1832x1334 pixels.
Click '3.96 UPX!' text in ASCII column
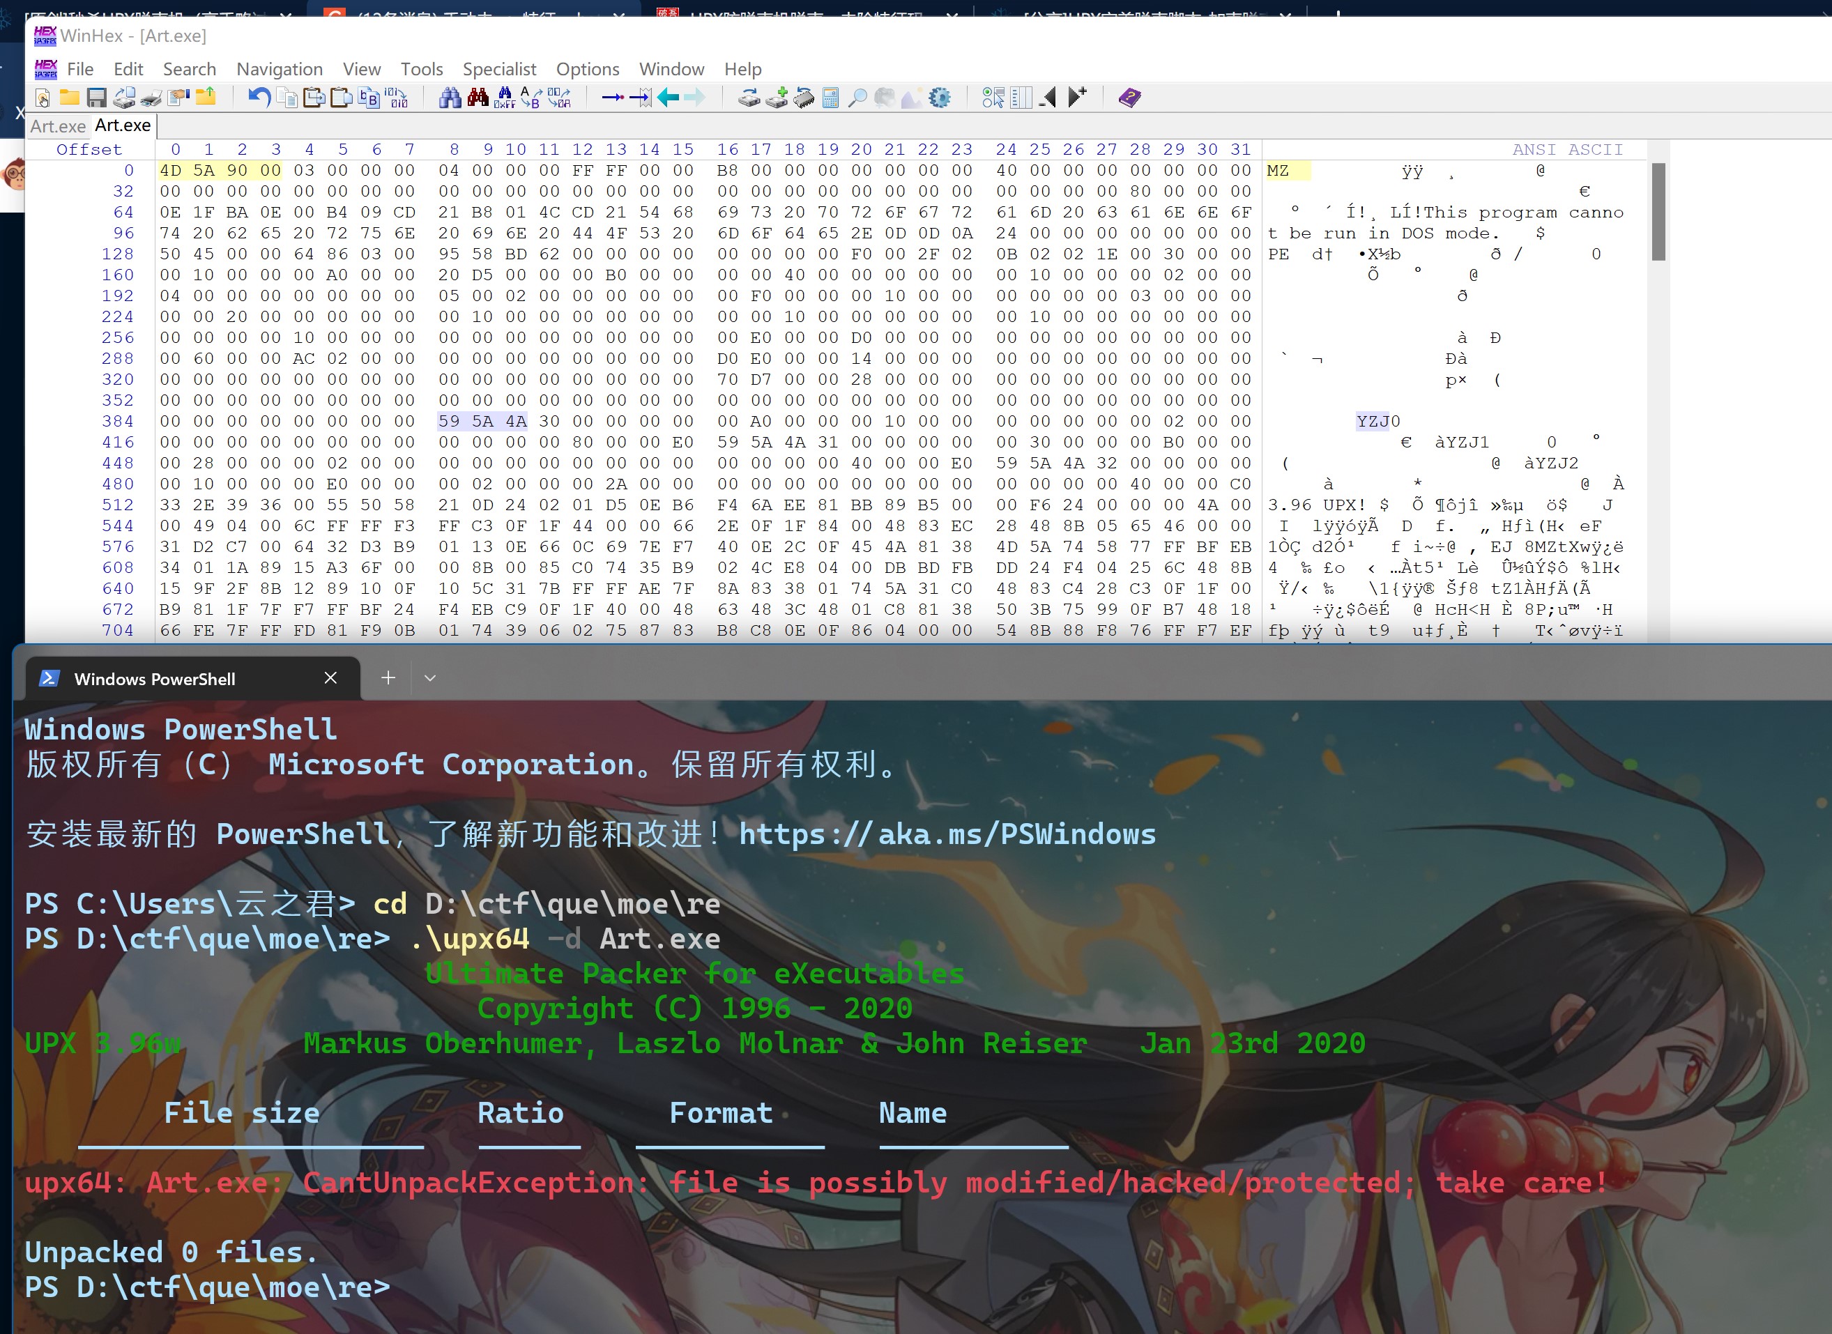pos(1316,505)
